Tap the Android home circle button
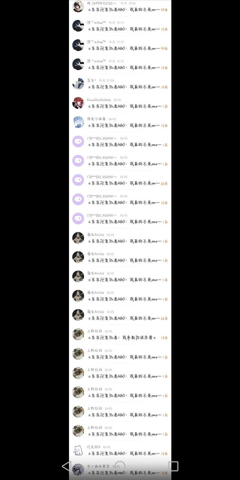This screenshot has width=240, height=480. 120,466
